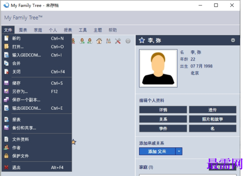250x176 pixels.
Task: Click the 打开 folder icon in File menu
Action: pyautogui.click(x=7, y=46)
